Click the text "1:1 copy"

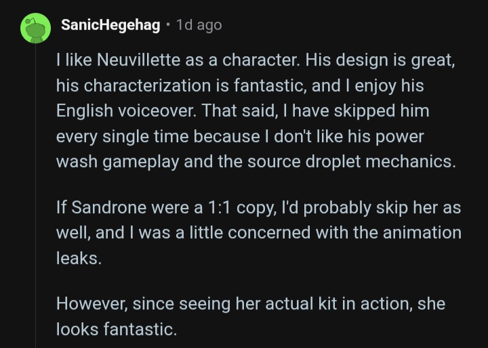[x=242, y=208]
